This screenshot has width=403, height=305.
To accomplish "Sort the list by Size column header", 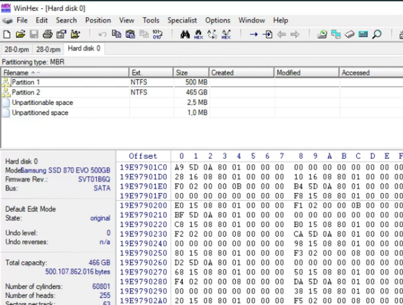I will click(x=181, y=73).
